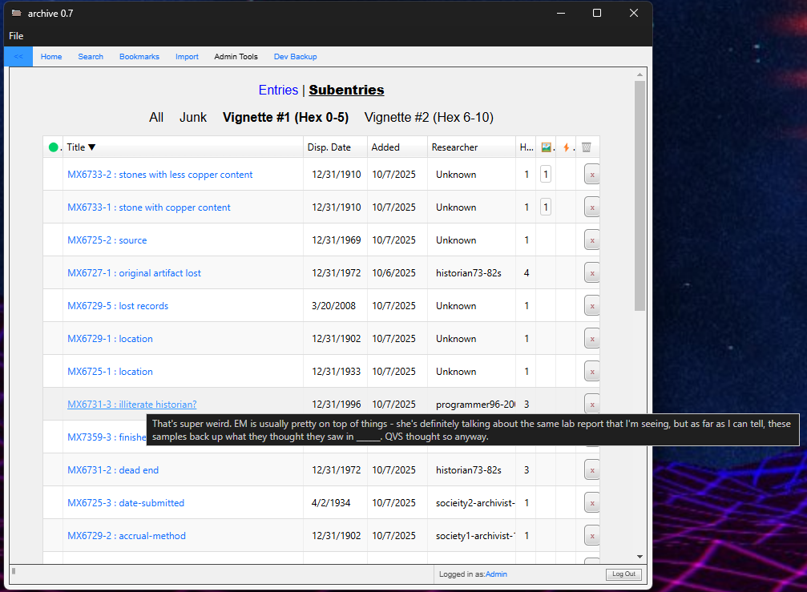Open the File menu
This screenshot has width=807, height=592.
tap(16, 36)
